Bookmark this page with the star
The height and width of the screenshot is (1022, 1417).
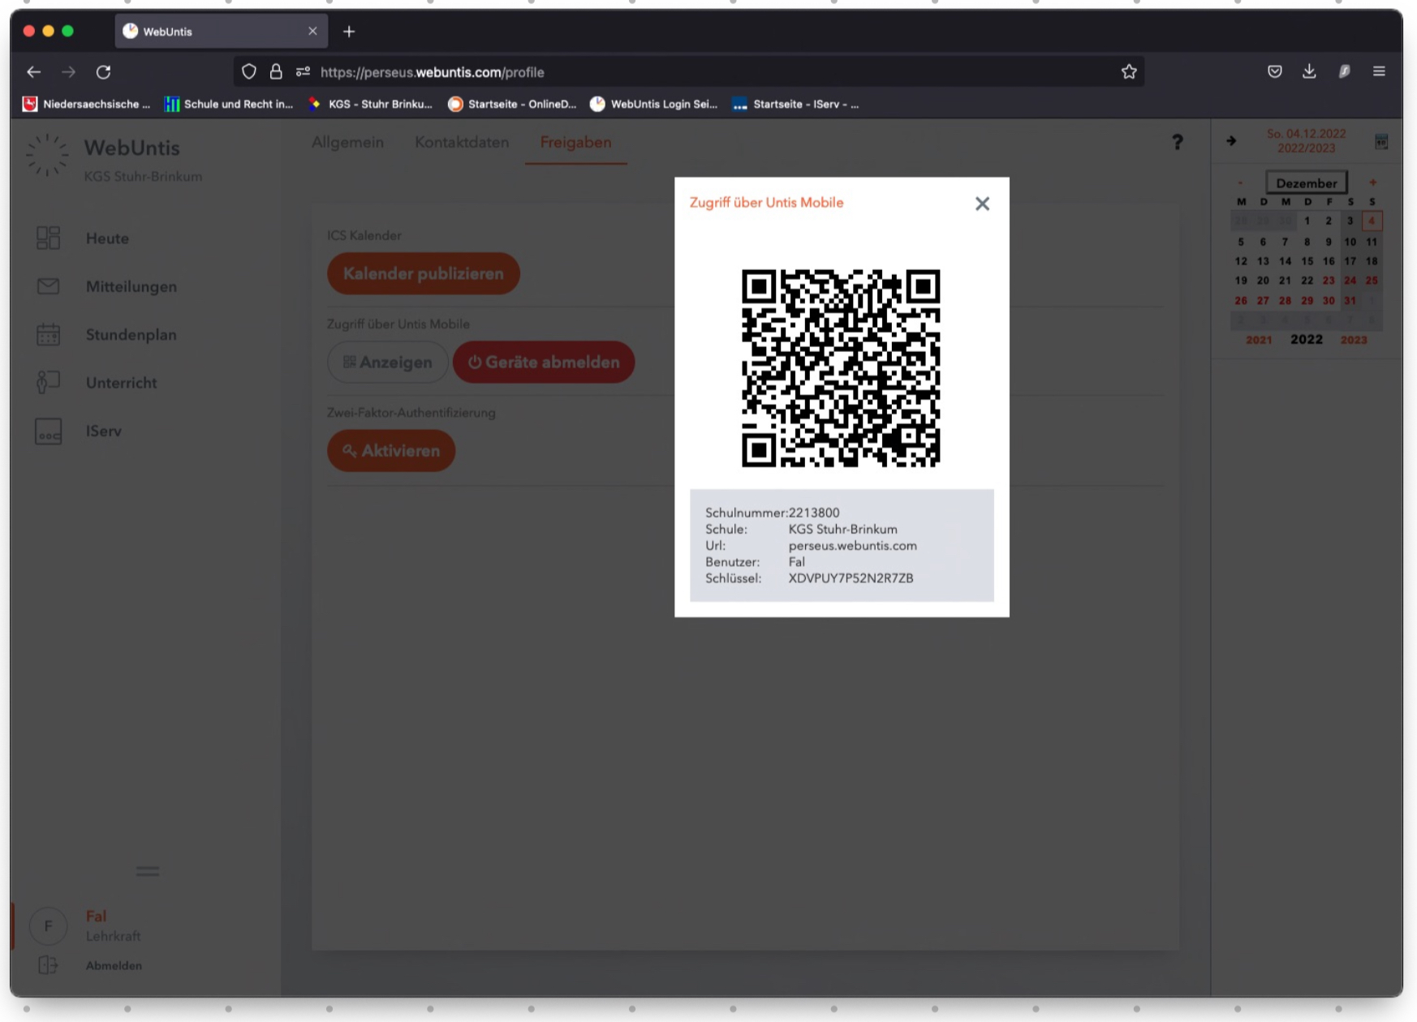click(x=1129, y=72)
